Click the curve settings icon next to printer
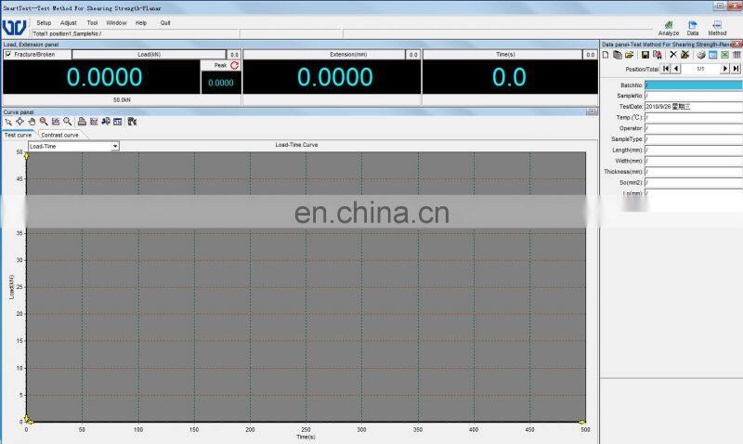This screenshot has height=444, width=743. [x=94, y=122]
